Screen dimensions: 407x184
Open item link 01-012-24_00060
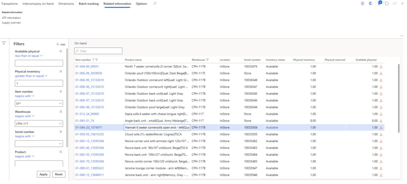point(87,114)
